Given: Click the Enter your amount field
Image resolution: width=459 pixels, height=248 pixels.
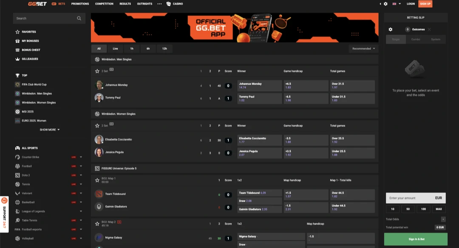Looking at the screenshot, I should (416, 198).
